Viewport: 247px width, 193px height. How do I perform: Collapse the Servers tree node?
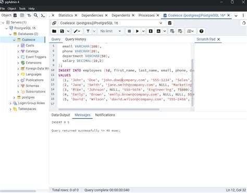point(3,22)
